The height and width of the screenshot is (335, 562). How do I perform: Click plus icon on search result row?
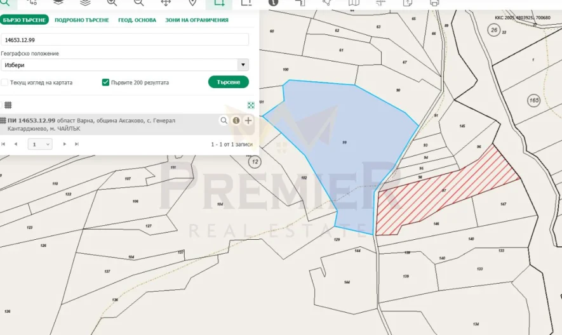(248, 121)
